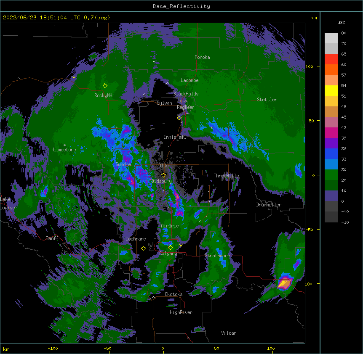
Task: Click the 0 tick label on bottom axis
Action: (x=163, y=348)
